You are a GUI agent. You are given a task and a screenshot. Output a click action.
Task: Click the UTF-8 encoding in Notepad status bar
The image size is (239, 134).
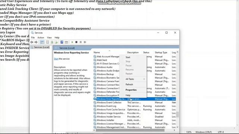221,132
